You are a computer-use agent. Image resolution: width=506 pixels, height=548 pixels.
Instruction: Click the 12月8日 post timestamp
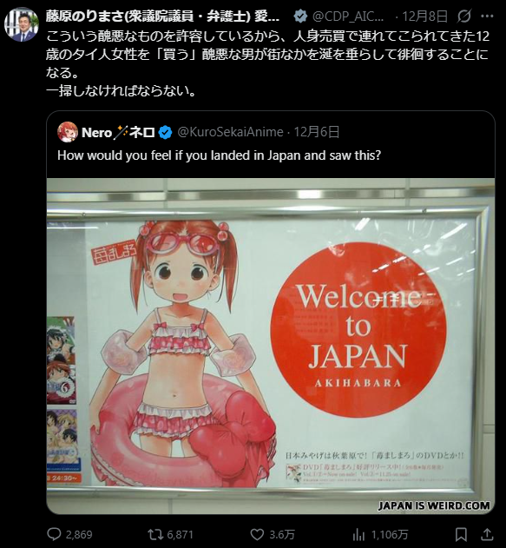pos(425,17)
